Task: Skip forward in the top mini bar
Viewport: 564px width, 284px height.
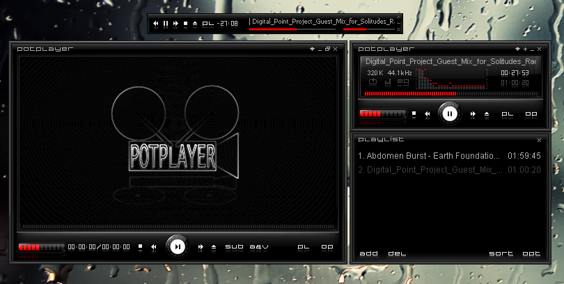Action: click(x=175, y=24)
